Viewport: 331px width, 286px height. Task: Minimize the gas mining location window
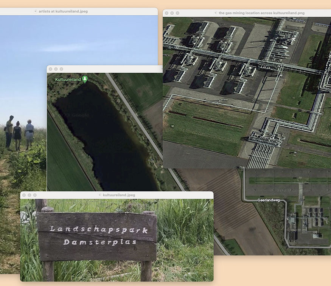[172, 13]
